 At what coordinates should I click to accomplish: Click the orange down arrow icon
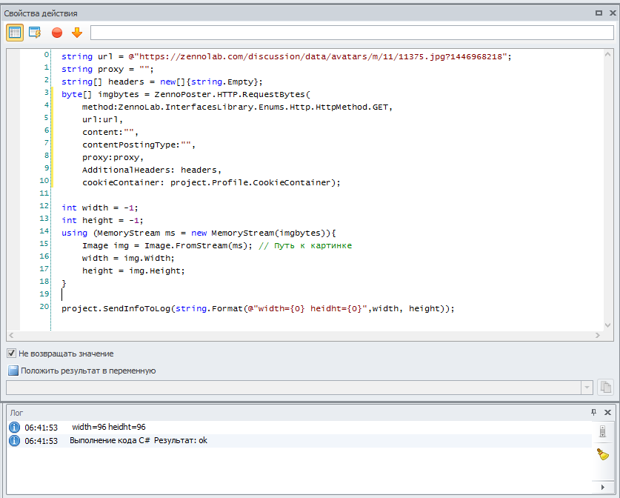click(x=77, y=32)
